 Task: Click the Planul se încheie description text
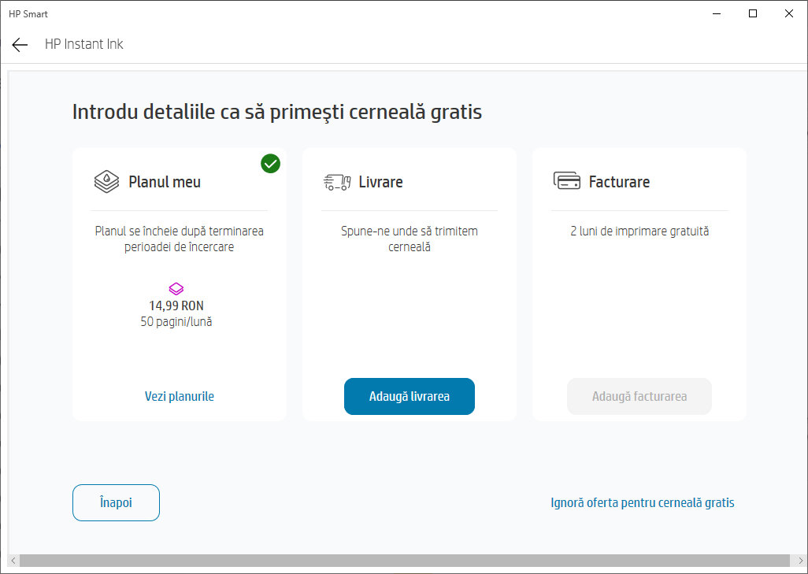pyautogui.click(x=180, y=239)
